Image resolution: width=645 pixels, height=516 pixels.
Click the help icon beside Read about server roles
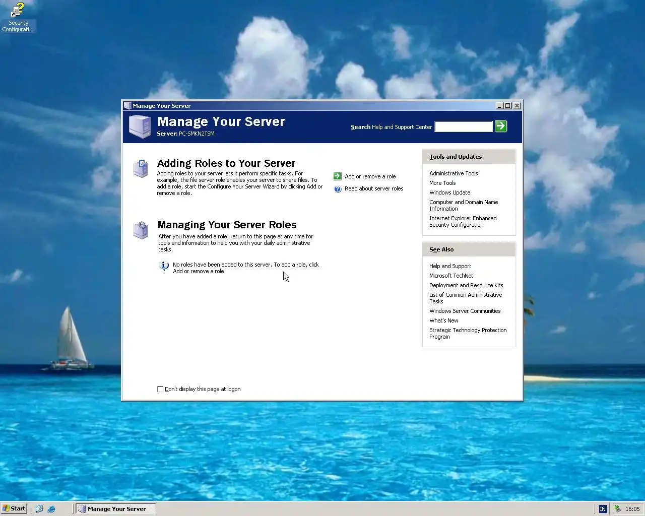click(338, 189)
